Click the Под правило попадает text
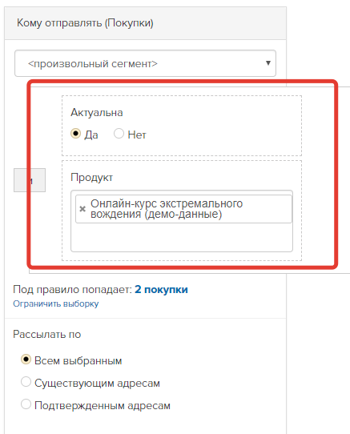This screenshot has width=350, height=434. pos(73,290)
